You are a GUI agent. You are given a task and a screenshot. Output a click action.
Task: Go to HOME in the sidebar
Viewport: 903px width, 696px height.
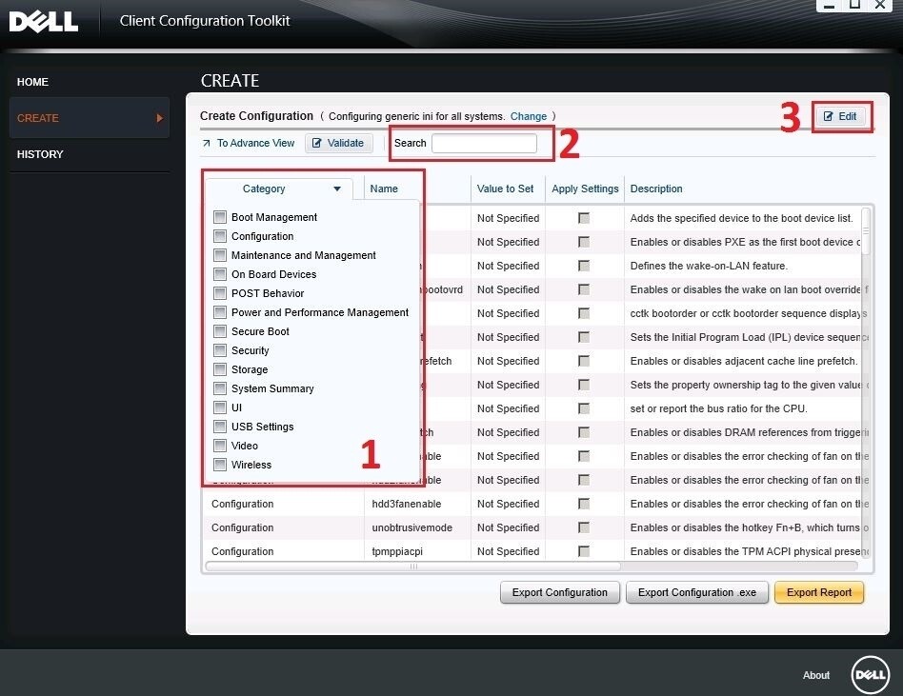[32, 82]
